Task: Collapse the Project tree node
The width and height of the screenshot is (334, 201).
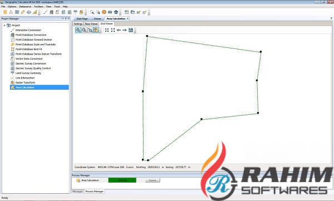Action: coord(4,26)
